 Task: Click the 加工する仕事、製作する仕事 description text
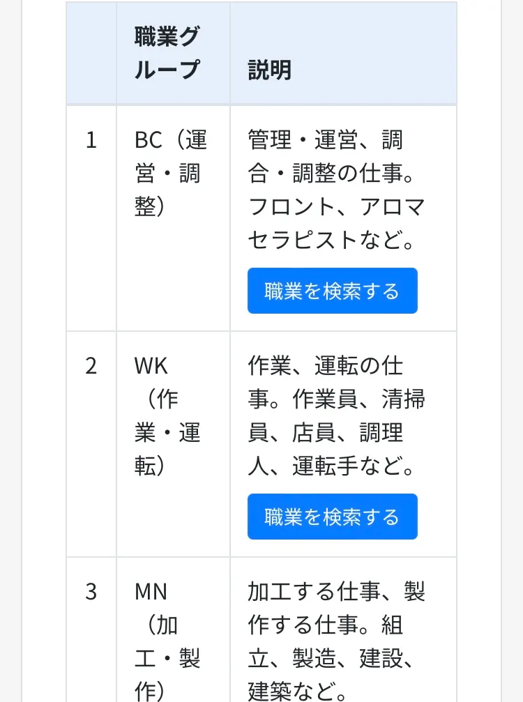tap(336, 608)
